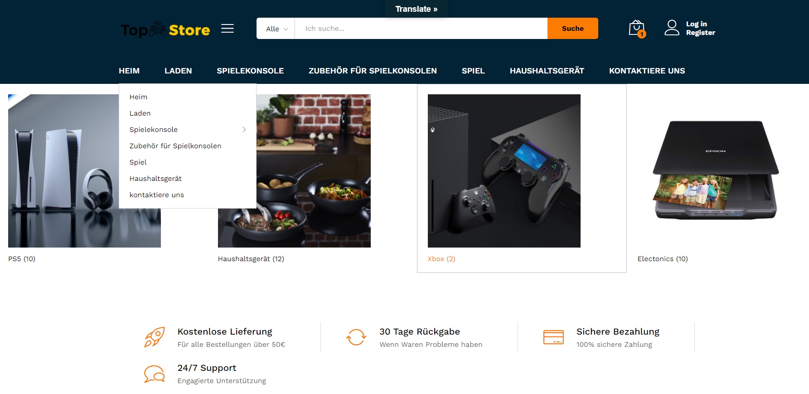Click the Suche button
The image size is (809, 394).
573,29
